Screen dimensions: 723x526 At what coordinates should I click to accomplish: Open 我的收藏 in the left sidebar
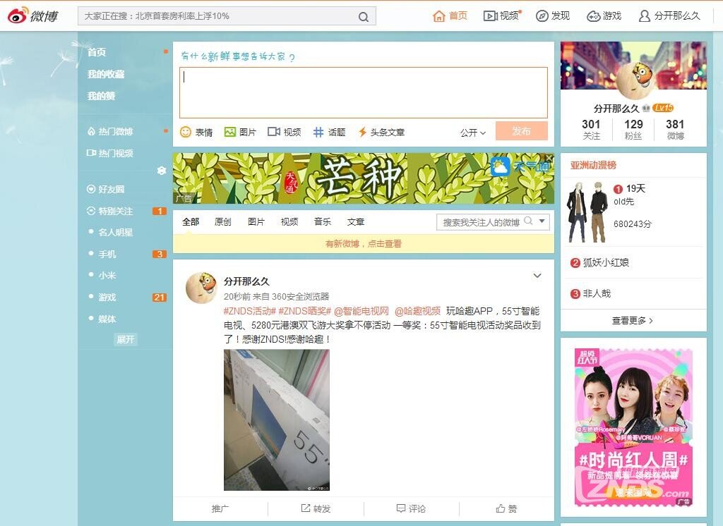point(106,74)
